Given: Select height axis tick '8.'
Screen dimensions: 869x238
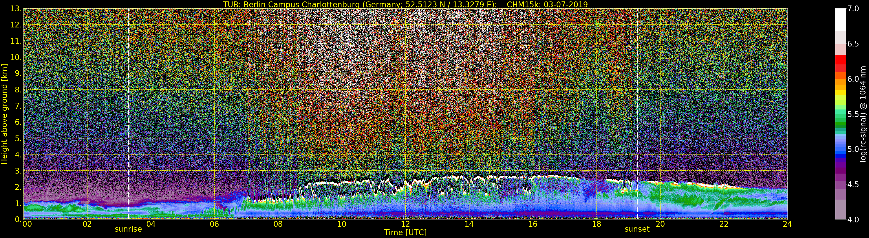Looking at the screenshot, I should pyautogui.click(x=18, y=90).
